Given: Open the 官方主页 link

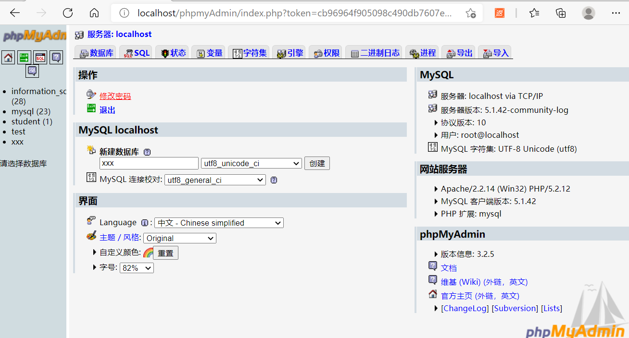Looking at the screenshot, I should 480,296.
